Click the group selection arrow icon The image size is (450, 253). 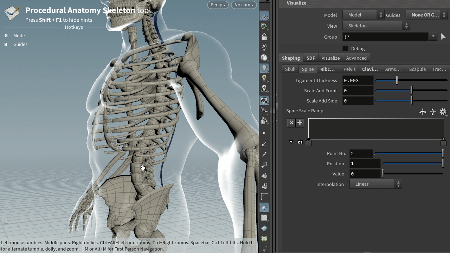(443, 36)
